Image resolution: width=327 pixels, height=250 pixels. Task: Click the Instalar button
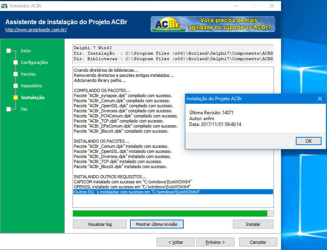pos(253,224)
